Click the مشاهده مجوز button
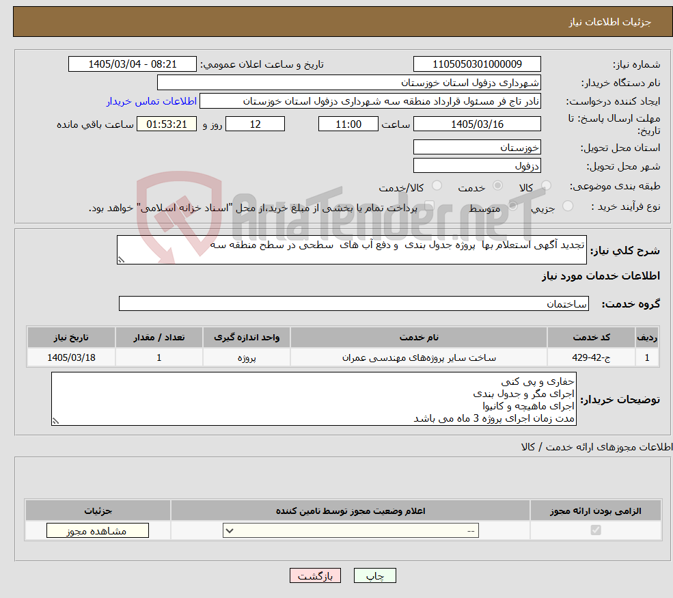 pos(98,530)
